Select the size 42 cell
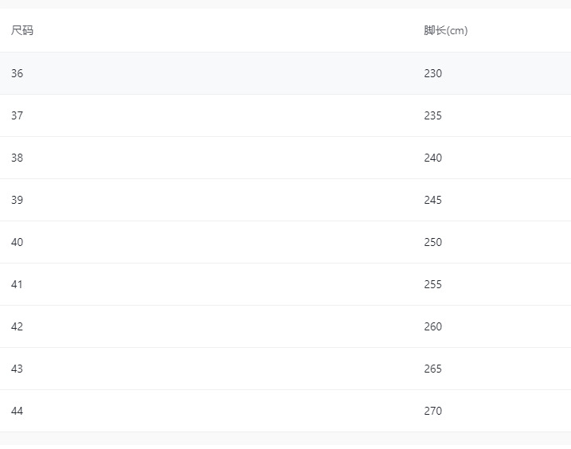Image resolution: width=571 pixels, height=449 pixels. coord(18,326)
